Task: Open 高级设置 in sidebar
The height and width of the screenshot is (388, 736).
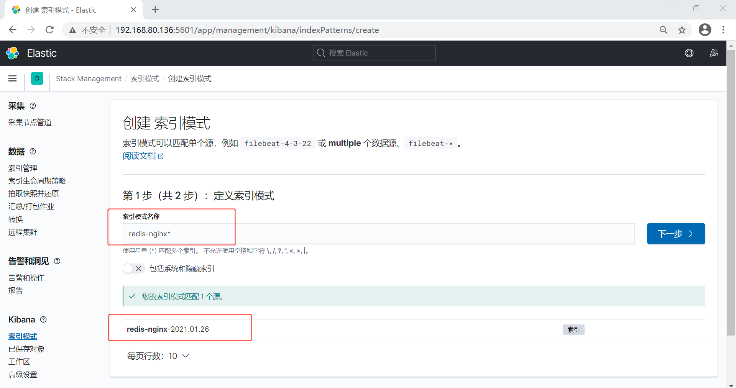Action: pos(23,375)
